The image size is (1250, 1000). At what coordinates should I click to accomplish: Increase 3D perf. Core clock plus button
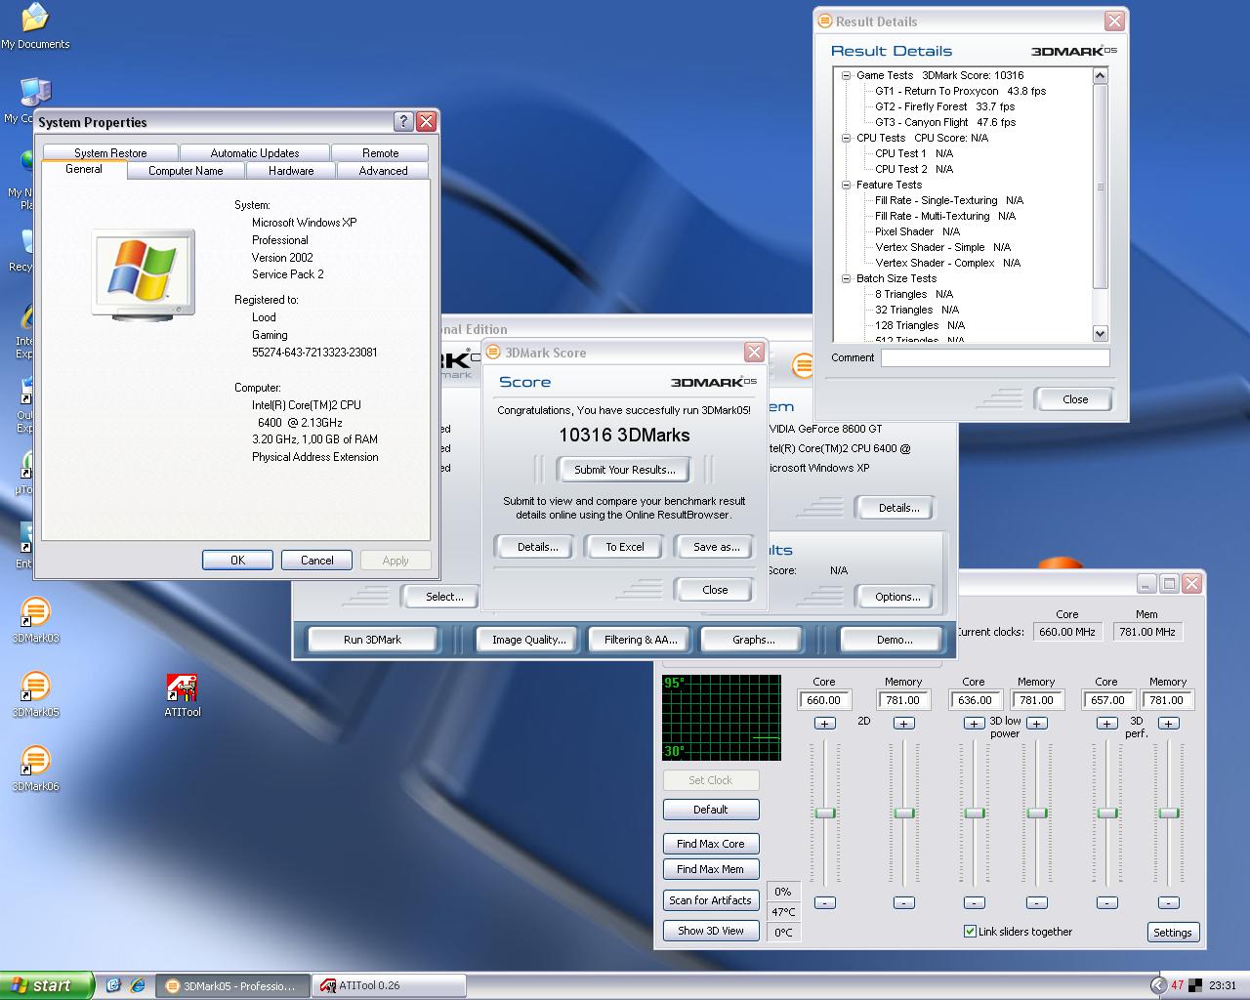1106,724
